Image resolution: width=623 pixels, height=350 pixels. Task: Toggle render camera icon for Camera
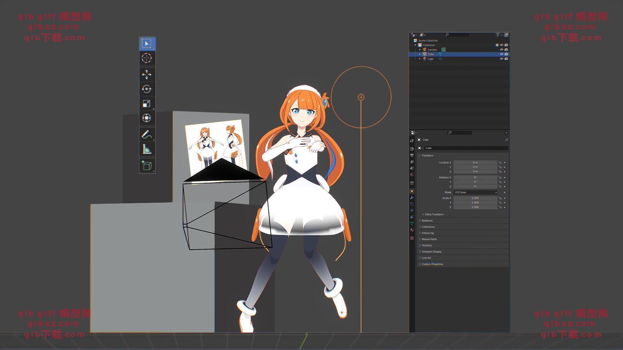[x=506, y=50]
